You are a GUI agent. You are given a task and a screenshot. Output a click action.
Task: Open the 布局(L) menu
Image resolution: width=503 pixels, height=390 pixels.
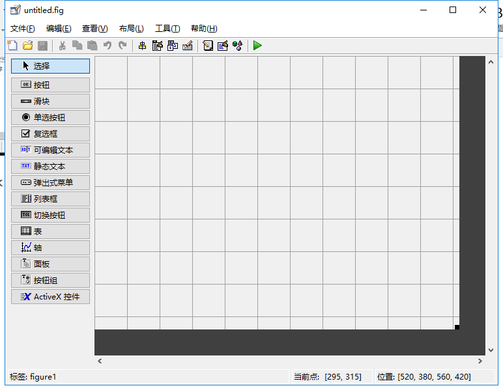click(131, 29)
